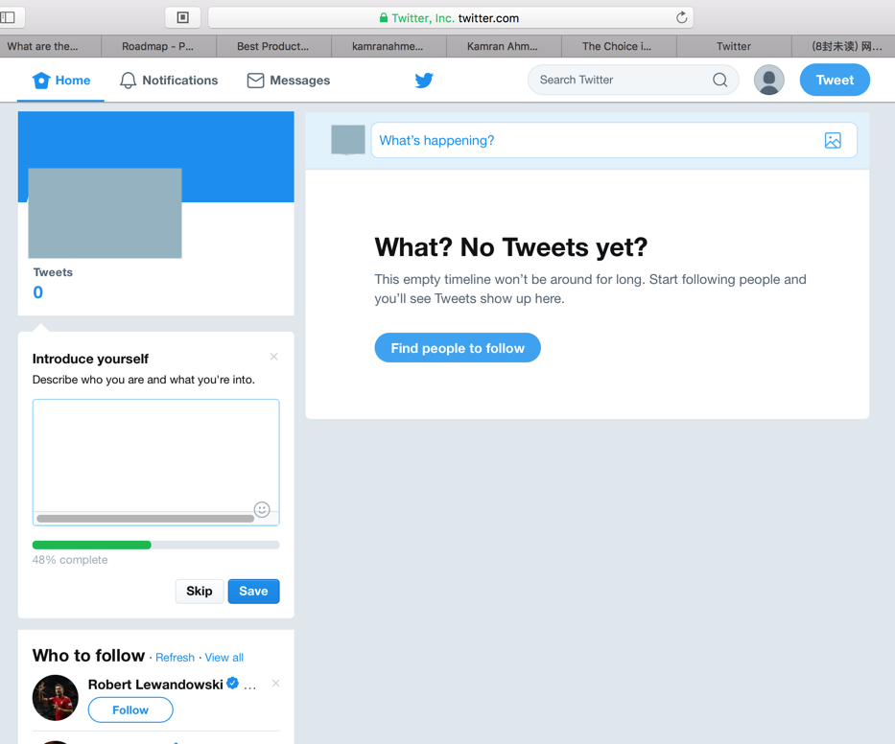Toggle the Safari sidebar icon
The width and height of the screenshot is (895, 744).
(8, 17)
